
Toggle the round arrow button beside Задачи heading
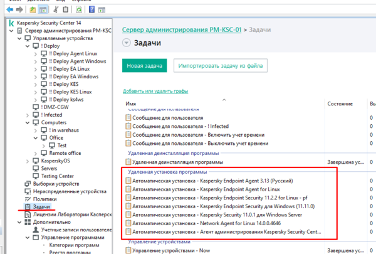pos(127,43)
